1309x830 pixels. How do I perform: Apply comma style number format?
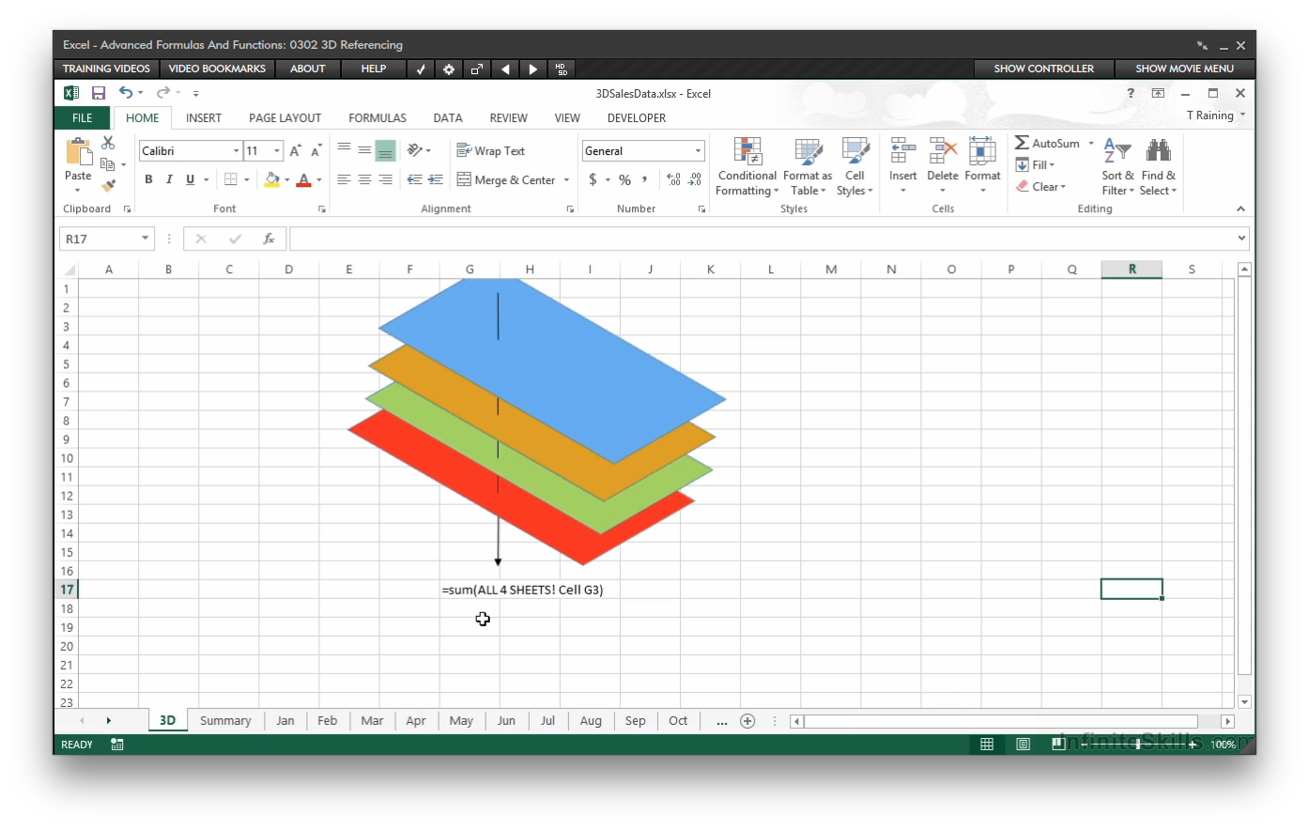coord(644,179)
